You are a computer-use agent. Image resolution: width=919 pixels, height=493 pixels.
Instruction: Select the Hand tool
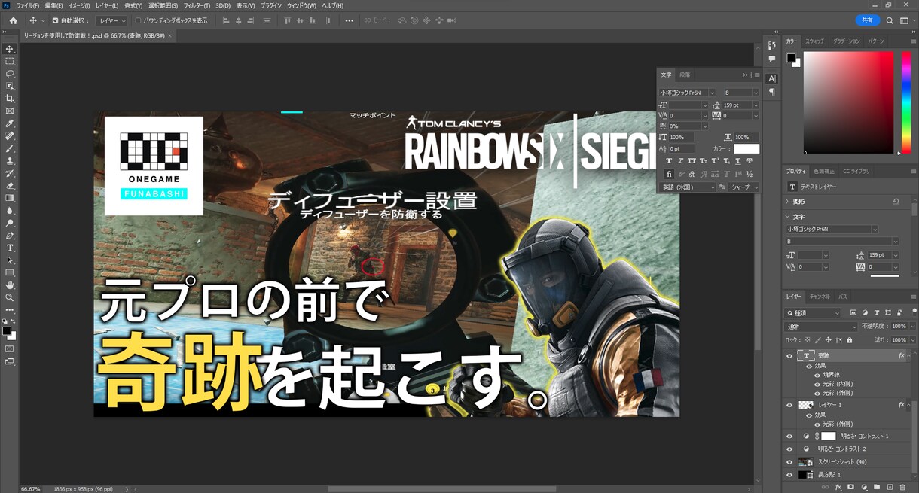coord(10,285)
